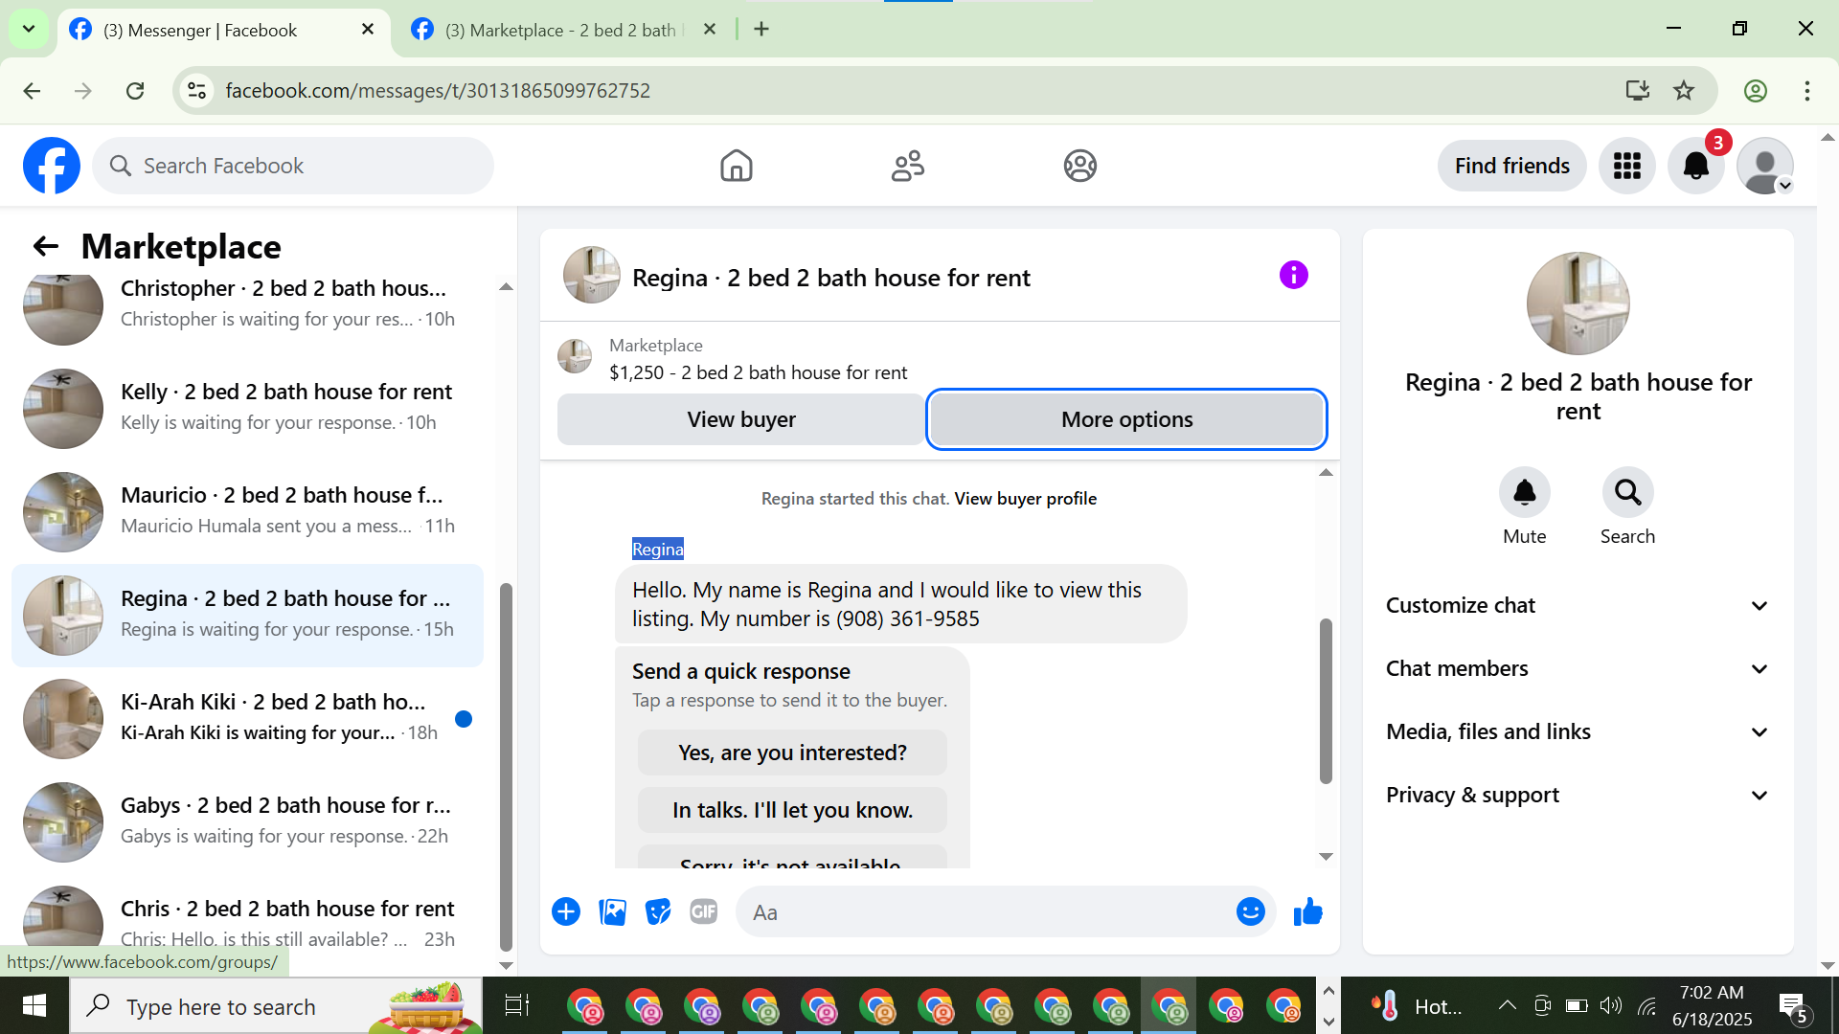Image resolution: width=1839 pixels, height=1034 pixels.
Task: Click Regina's listing thumbnail in right panel
Action: (x=1578, y=303)
